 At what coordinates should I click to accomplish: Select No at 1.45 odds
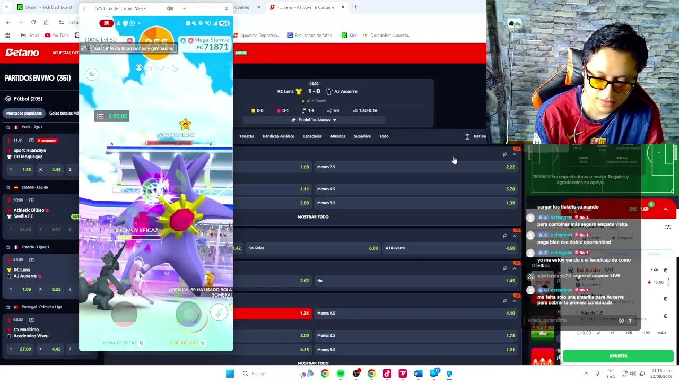tap(415, 281)
